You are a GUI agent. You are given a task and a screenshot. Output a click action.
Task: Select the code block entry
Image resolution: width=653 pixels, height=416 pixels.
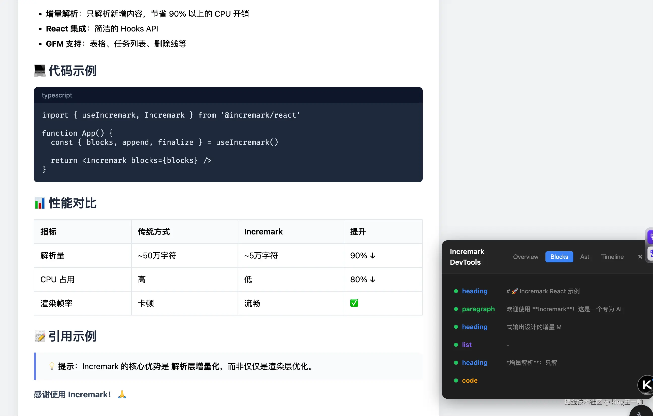[x=470, y=380]
